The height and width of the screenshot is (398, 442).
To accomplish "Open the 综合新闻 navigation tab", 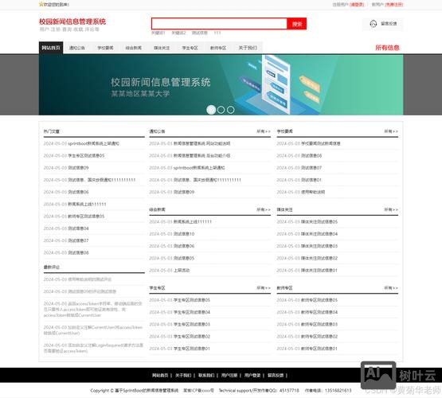I will pyautogui.click(x=134, y=48).
